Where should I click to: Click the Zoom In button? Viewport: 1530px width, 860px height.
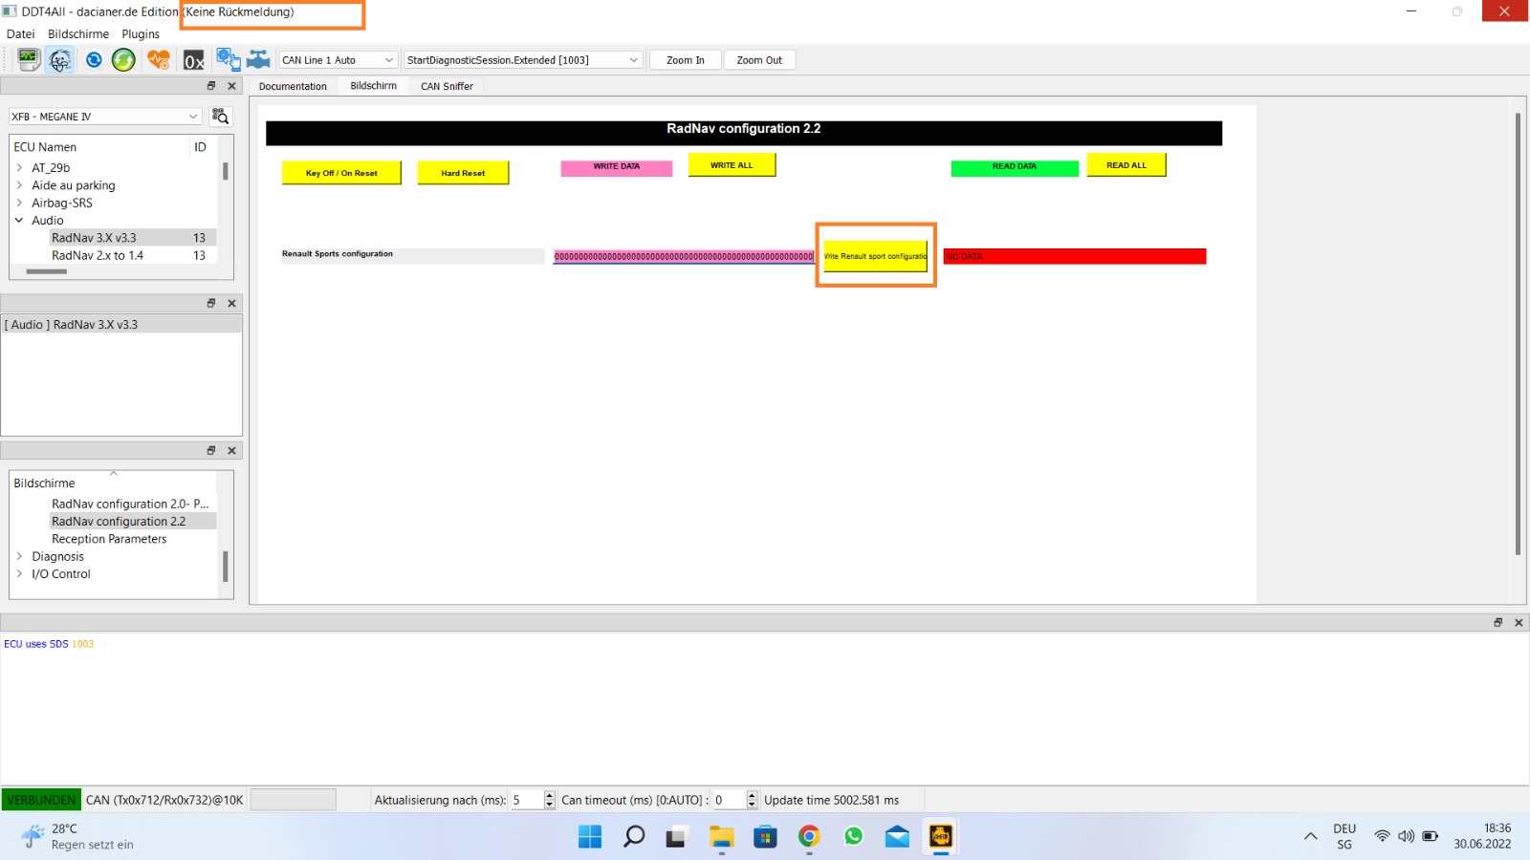(685, 60)
